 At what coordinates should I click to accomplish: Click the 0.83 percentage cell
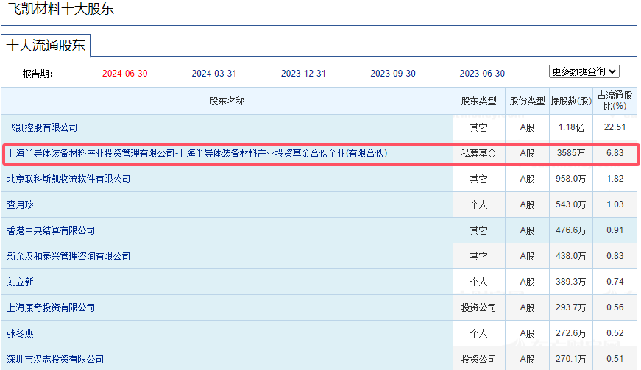point(615,256)
